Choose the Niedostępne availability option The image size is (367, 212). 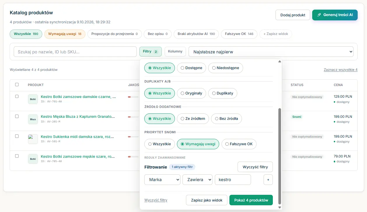[x=225, y=68]
